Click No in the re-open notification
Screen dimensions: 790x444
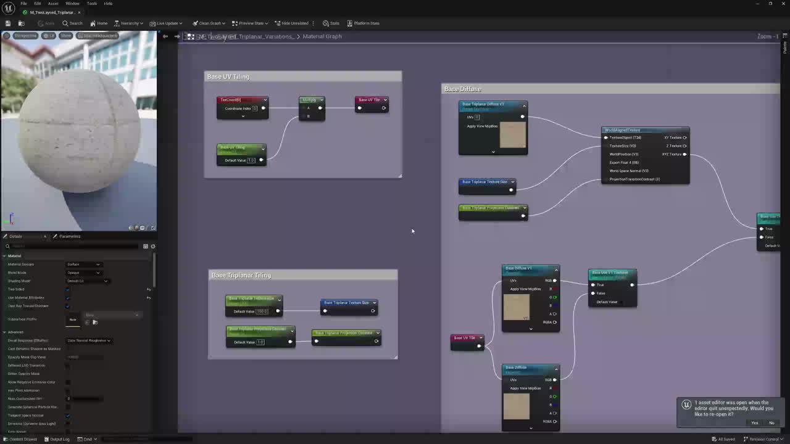pyautogui.click(x=771, y=423)
